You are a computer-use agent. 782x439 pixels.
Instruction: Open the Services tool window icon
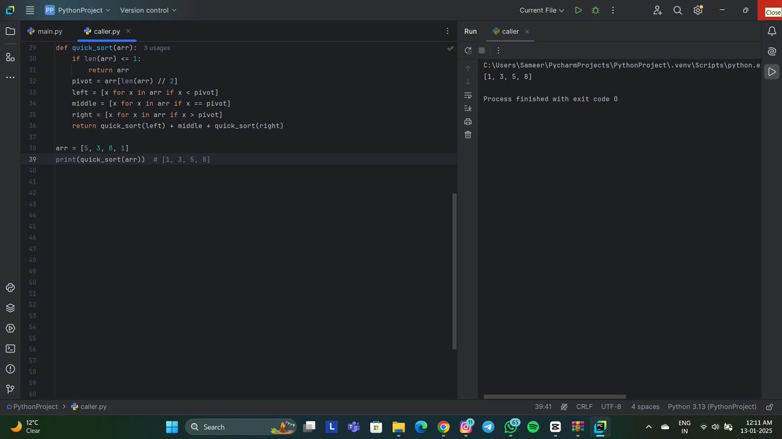tap(10, 328)
